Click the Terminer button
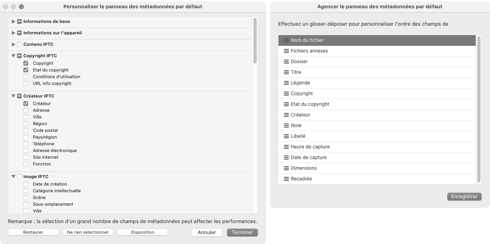490x244 pixels. point(242,233)
